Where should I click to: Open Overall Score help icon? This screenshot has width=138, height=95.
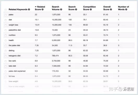tap(111, 9)
